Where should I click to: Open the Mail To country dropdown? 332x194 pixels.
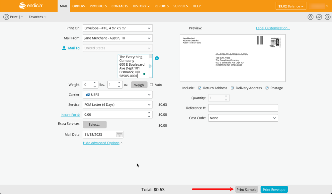pos(118,48)
